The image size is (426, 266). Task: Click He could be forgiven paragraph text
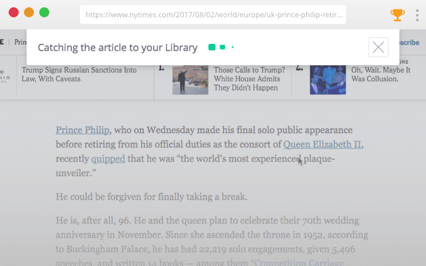coord(152,197)
